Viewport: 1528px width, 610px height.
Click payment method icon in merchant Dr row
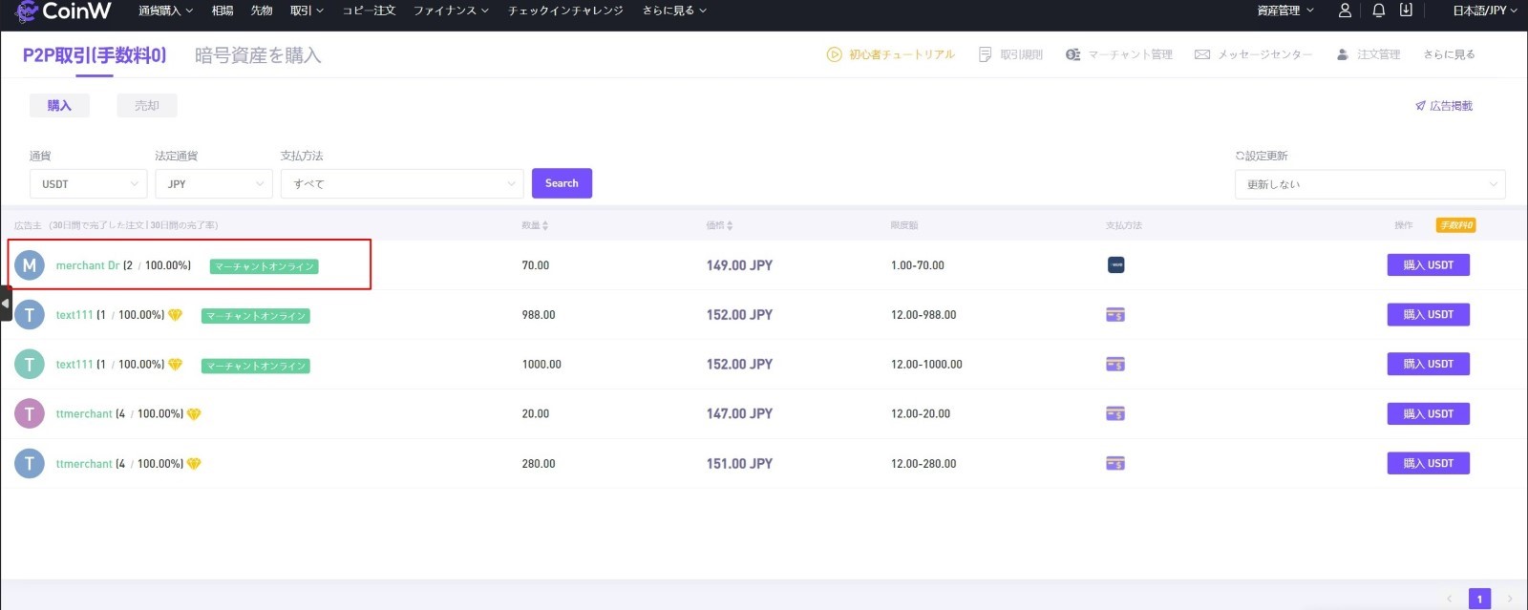click(x=1115, y=264)
